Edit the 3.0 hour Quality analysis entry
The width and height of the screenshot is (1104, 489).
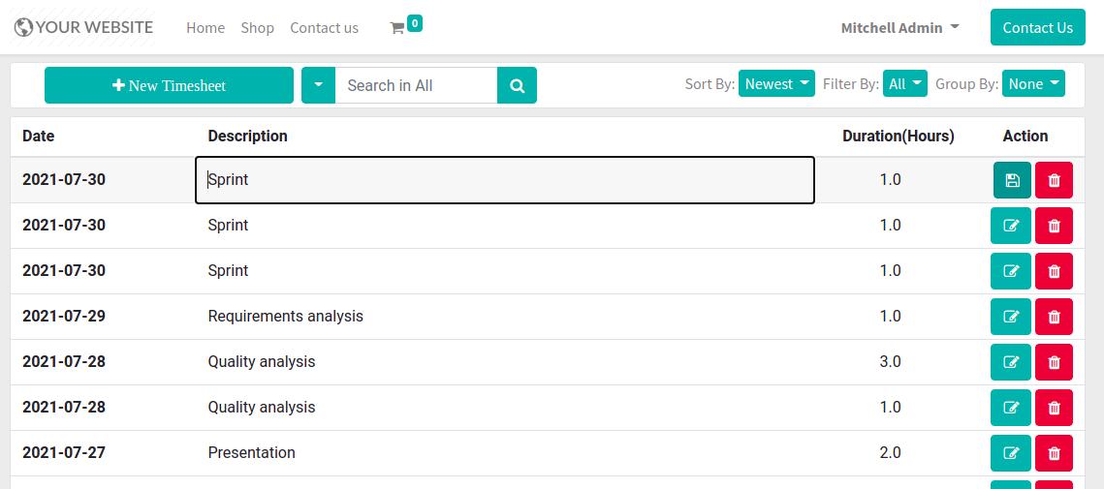1010,361
